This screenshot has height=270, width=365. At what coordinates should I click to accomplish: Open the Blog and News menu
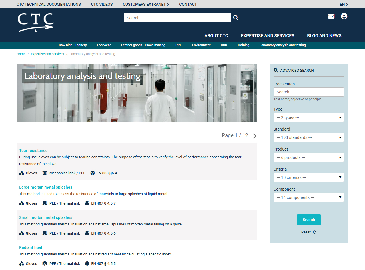324,36
